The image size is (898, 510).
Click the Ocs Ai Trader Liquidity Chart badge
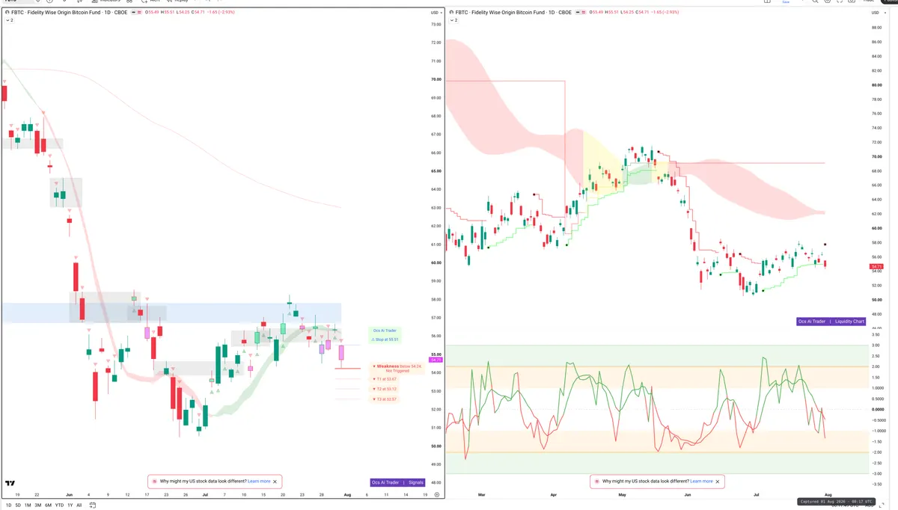click(831, 322)
